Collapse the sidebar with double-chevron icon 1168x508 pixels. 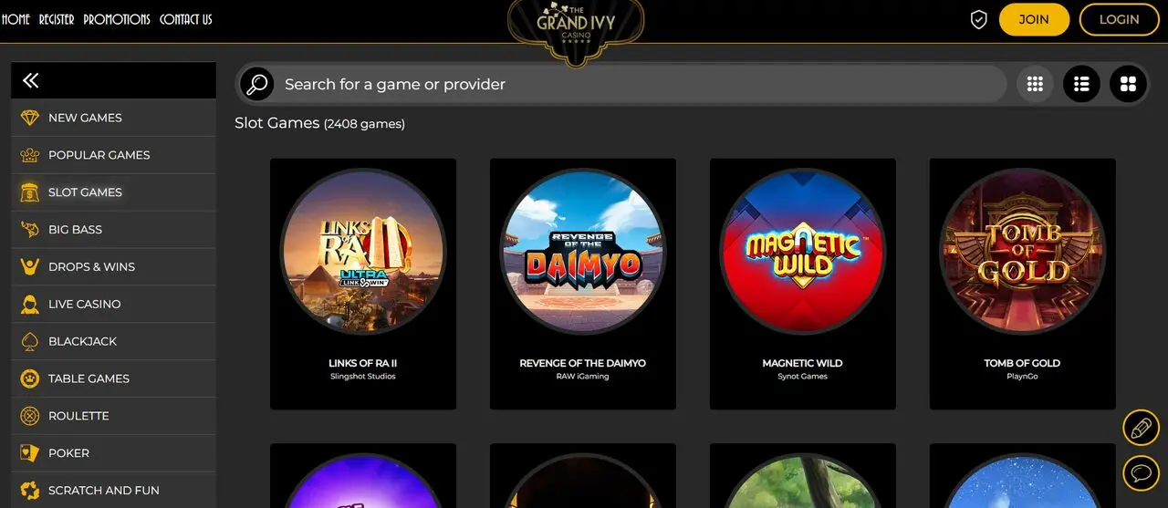point(30,80)
